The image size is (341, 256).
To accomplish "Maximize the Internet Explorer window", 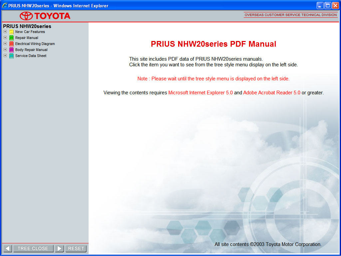I will point(328,5).
